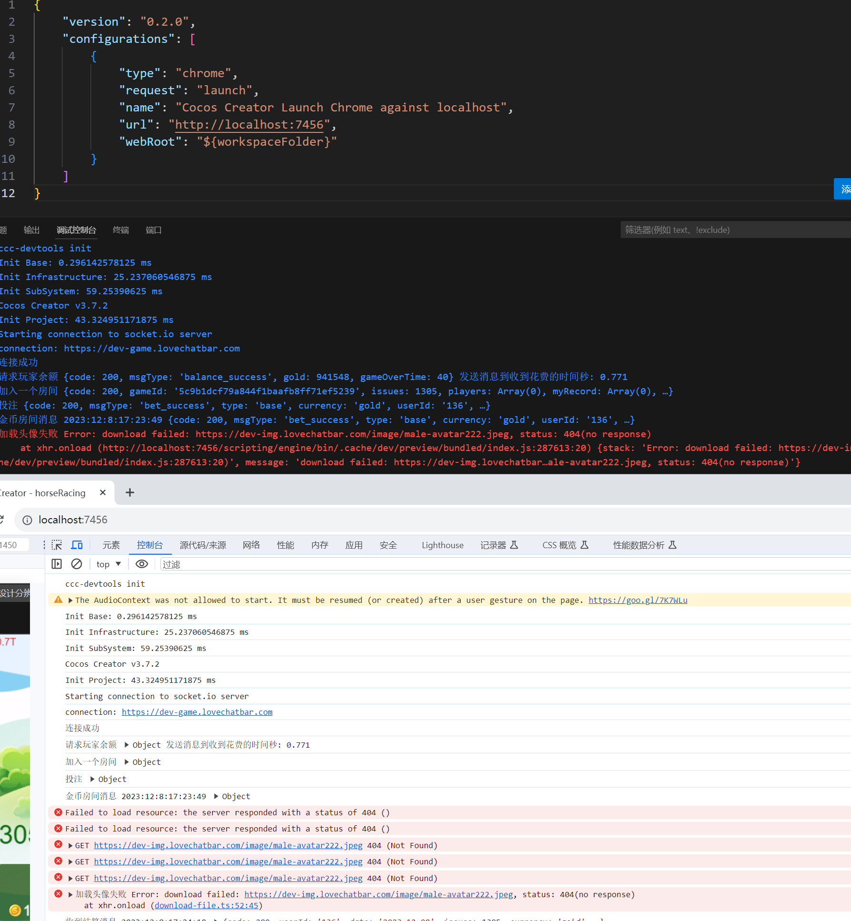Open the 网络 DevTools tab
The width and height of the screenshot is (851, 921).
(x=251, y=545)
